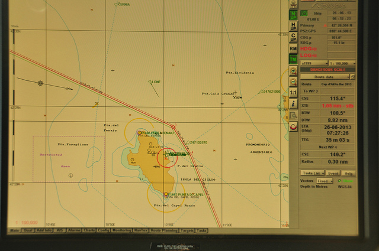
Task: Click the ISOLA DEL GIGLIO label
Action: [198, 180]
